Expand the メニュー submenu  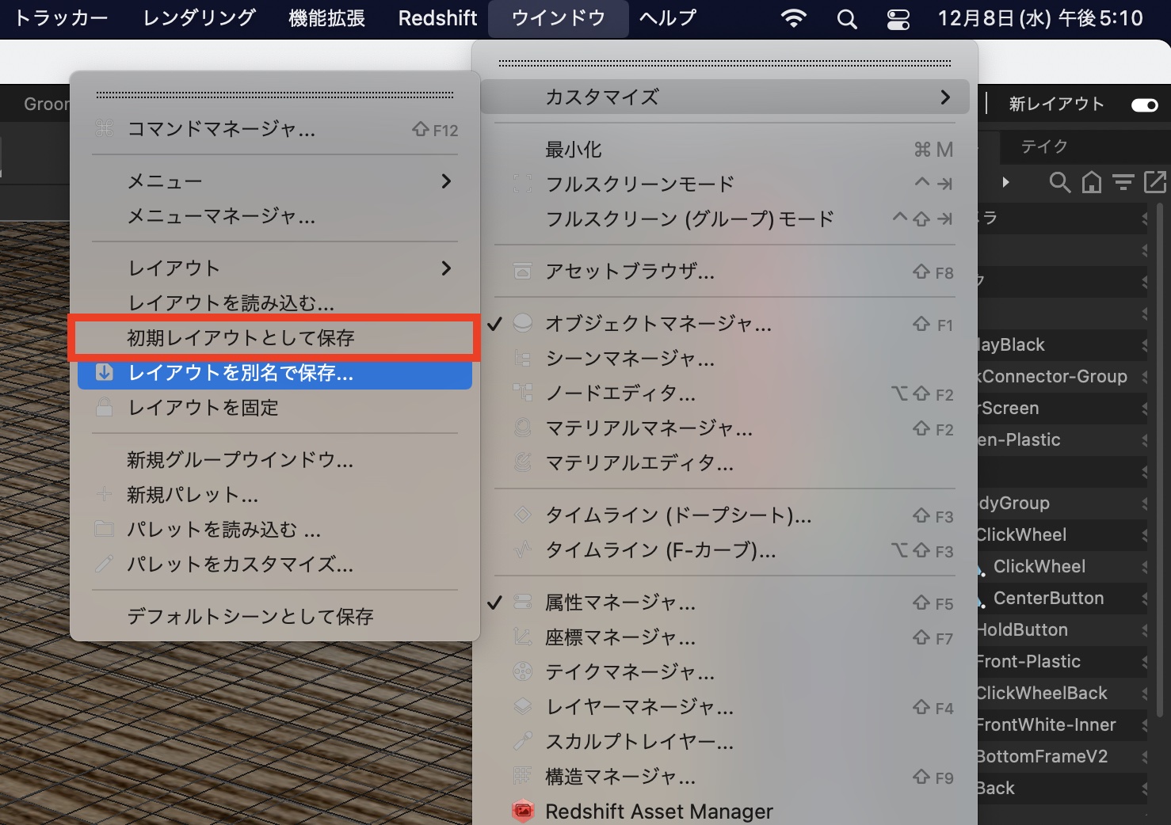(446, 181)
